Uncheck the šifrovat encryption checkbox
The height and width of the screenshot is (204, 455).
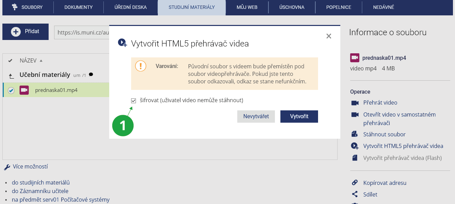point(134,100)
